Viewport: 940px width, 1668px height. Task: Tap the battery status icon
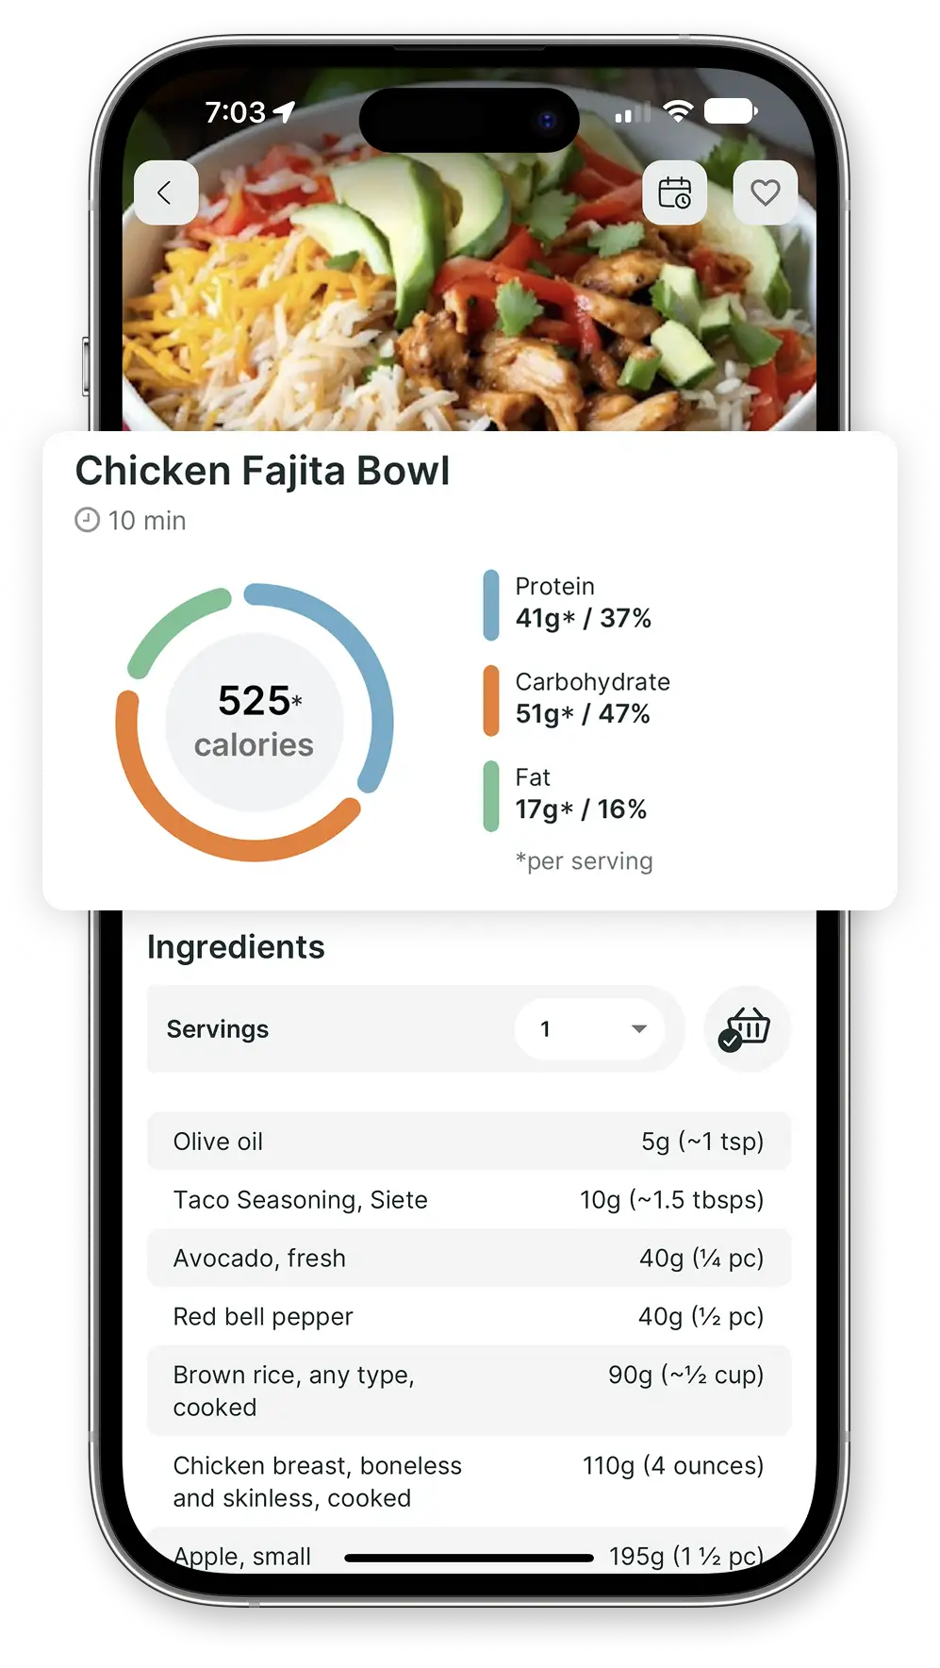pos(731,112)
